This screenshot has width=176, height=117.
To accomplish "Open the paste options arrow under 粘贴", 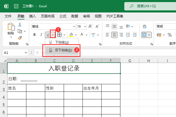I will click(x=11, y=37).
